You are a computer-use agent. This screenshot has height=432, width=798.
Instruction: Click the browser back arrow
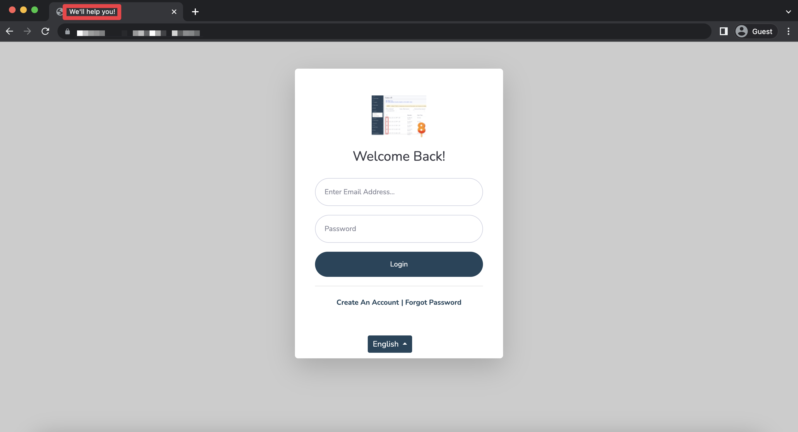[x=9, y=31]
